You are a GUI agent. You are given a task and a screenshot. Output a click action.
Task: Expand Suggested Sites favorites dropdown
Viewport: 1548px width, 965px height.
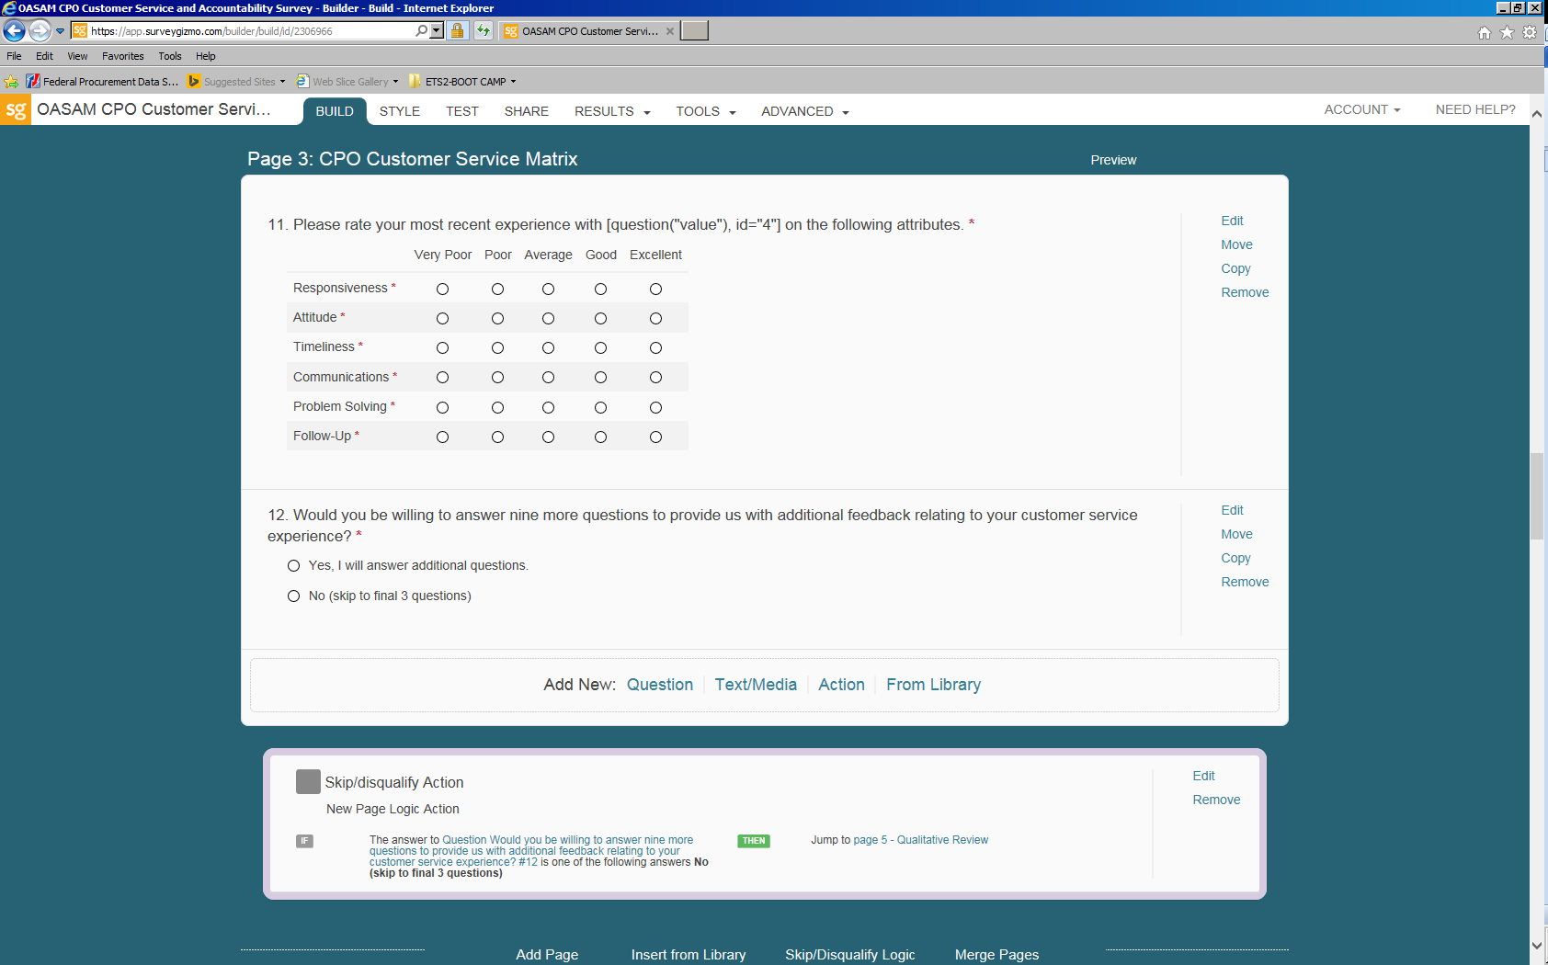click(282, 82)
